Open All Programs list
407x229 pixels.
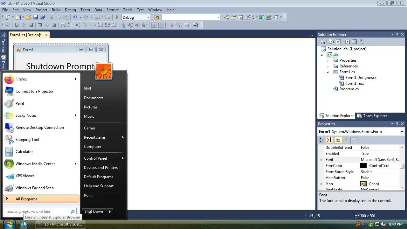pyautogui.click(x=41, y=199)
